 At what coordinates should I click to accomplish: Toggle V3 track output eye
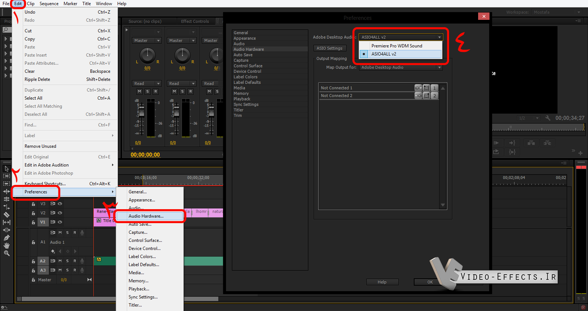(60, 204)
